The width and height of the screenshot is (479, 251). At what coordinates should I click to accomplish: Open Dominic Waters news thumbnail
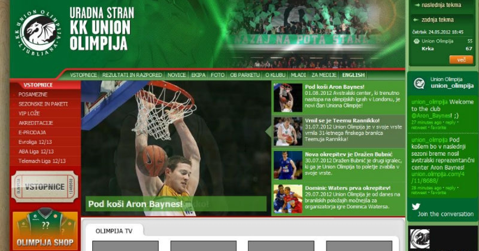click(288, 198)
